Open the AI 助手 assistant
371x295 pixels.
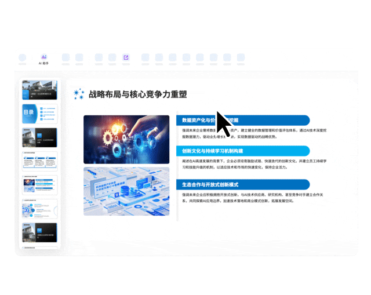(44, 59)
